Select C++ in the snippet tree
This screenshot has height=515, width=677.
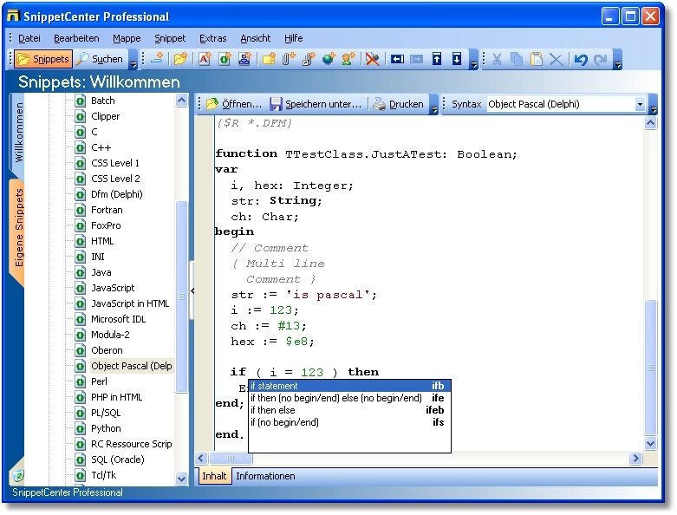pos(101,147)
